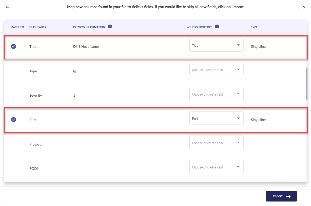Click the 'Title' file header cell
Image resolution: width=311 pixels, height=206 pixels.
click(33, 47)
